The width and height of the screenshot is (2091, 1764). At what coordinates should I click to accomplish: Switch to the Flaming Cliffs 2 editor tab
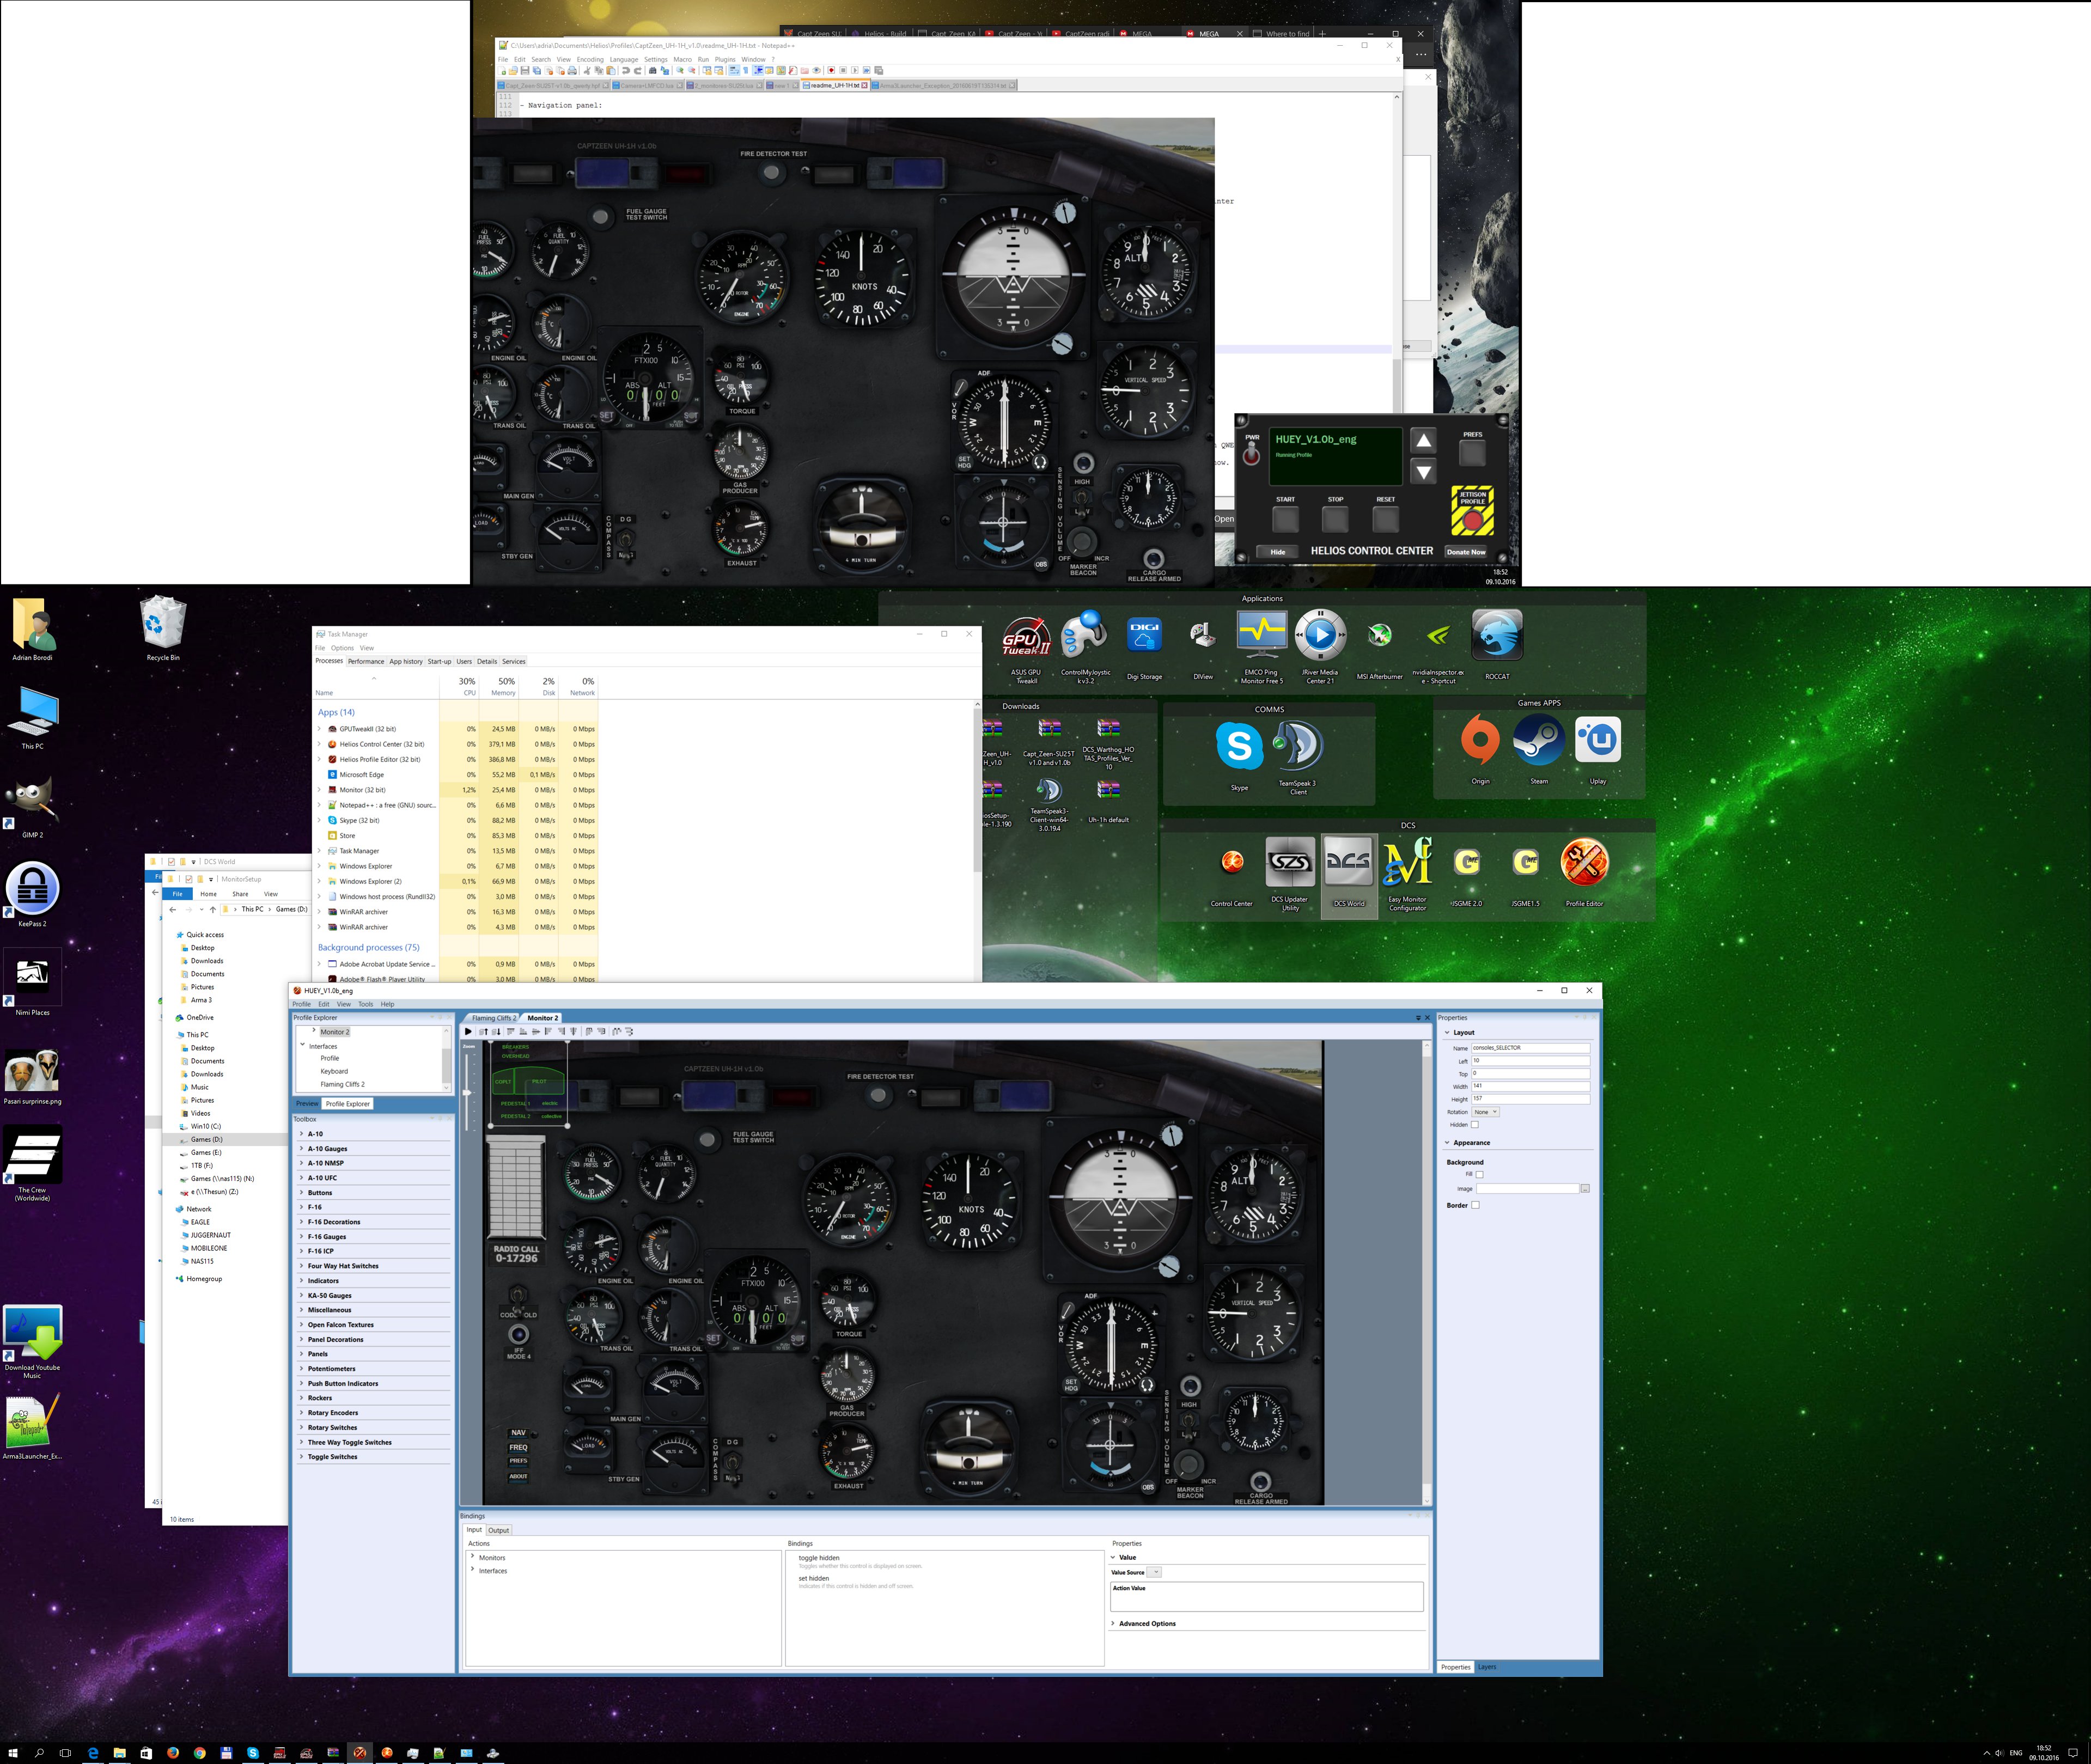(493, 1018)
